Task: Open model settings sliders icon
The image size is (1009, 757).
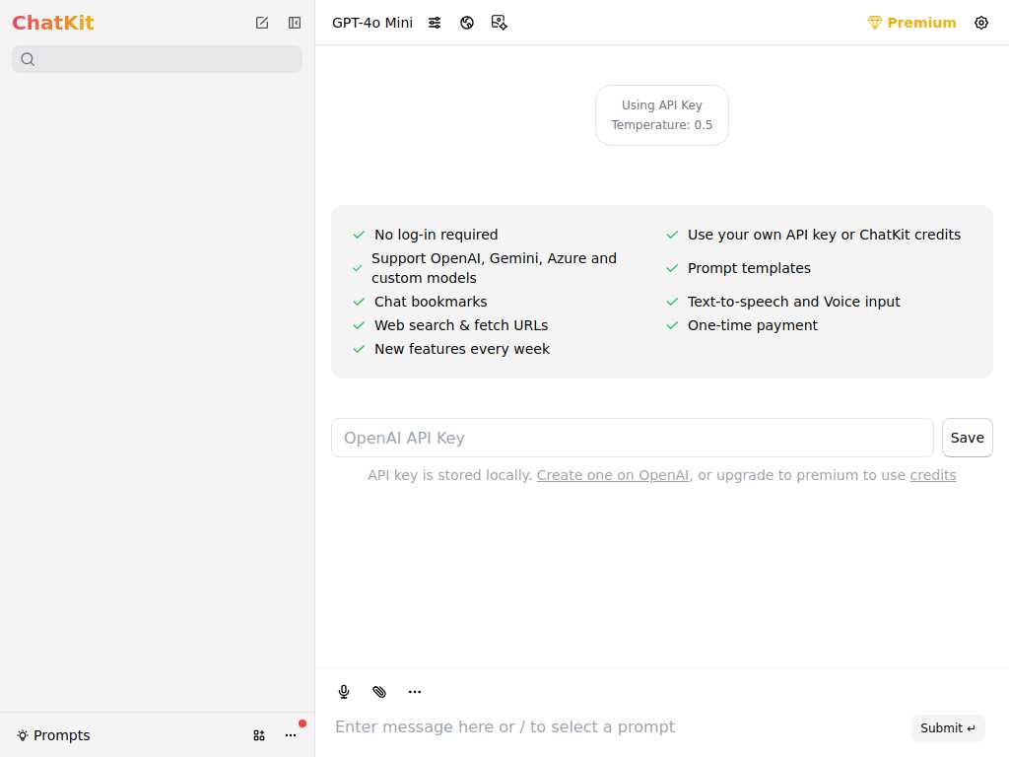Action: (x=435, y=23)
